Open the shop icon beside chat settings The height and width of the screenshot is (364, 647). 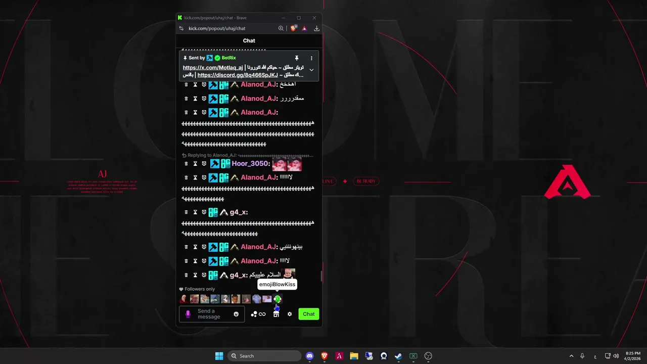[x=276, y=314]
